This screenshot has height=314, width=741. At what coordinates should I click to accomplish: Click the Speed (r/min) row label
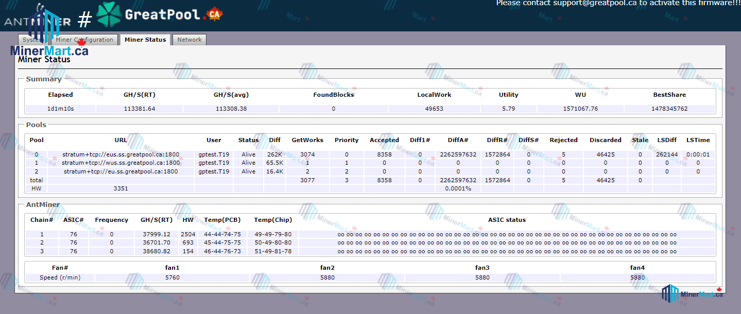60,277
